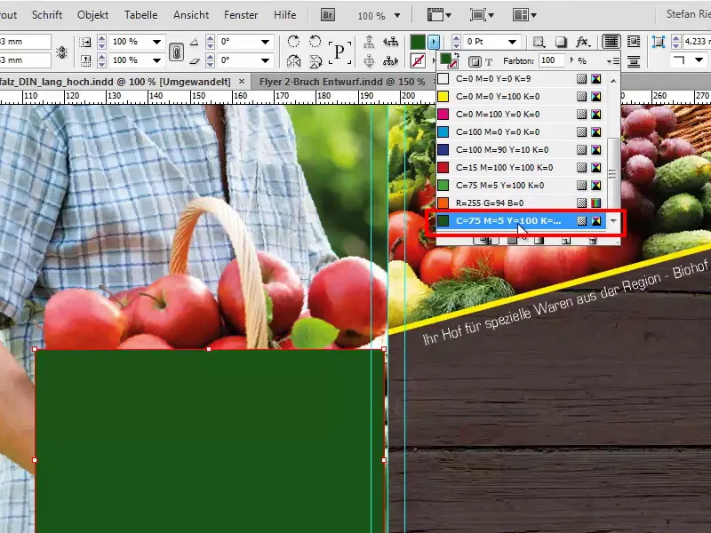Viewport: 711px width, 533px height.
Task: Click the frame fitting icon
Action: pos(658,42)
